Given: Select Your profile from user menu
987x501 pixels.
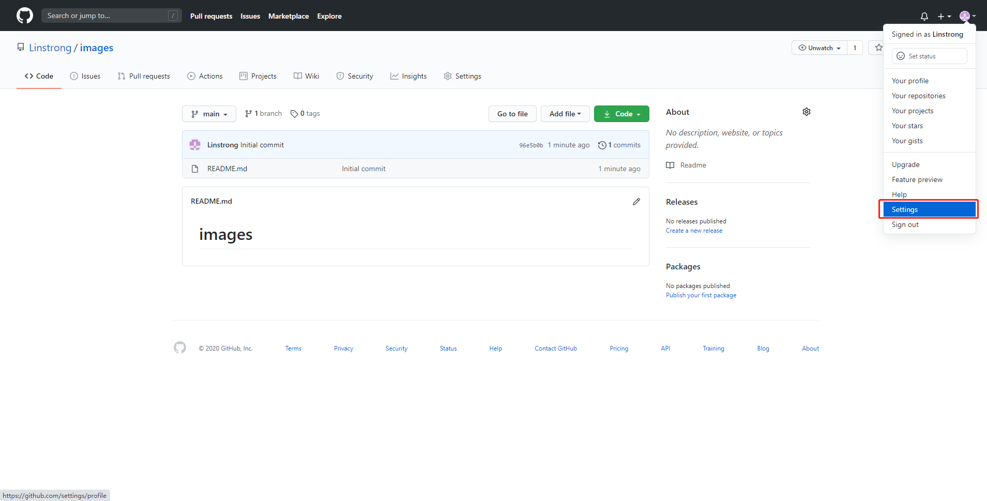Looking at the screenshot, I should 930,81.
